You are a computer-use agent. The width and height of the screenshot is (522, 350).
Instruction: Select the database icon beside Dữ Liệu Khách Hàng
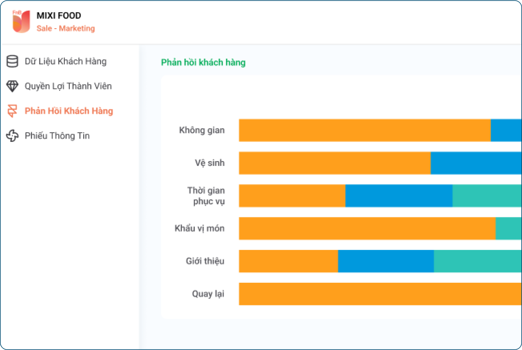pyautogui.click(x=13, y=61)
